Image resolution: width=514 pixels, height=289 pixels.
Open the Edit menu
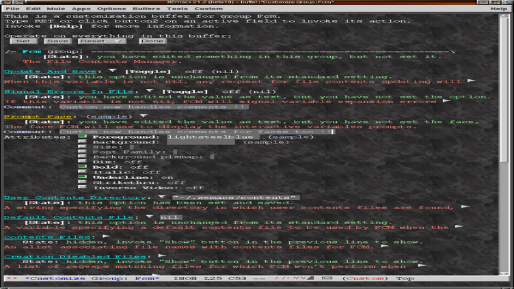coord(33,8)
